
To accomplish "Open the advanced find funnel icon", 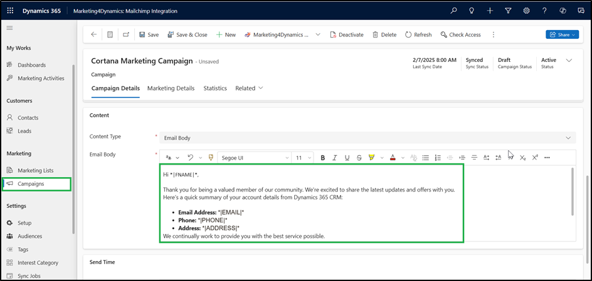I will point(508,11).
